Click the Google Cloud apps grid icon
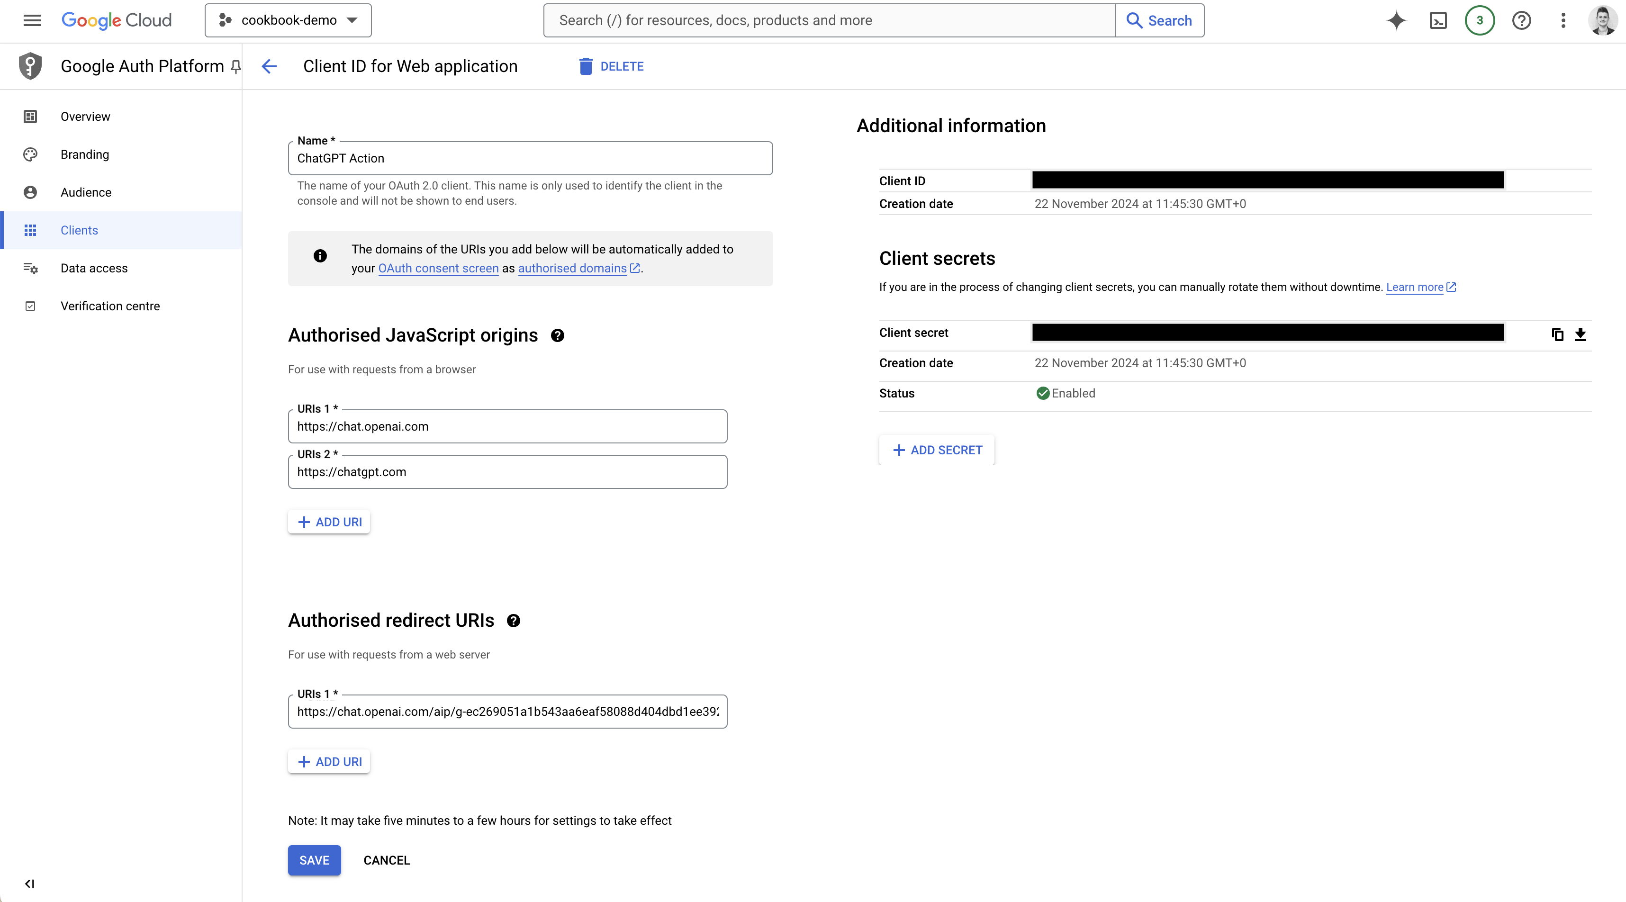This screenshot has height=902, width=1626. [x=30, y=230]
